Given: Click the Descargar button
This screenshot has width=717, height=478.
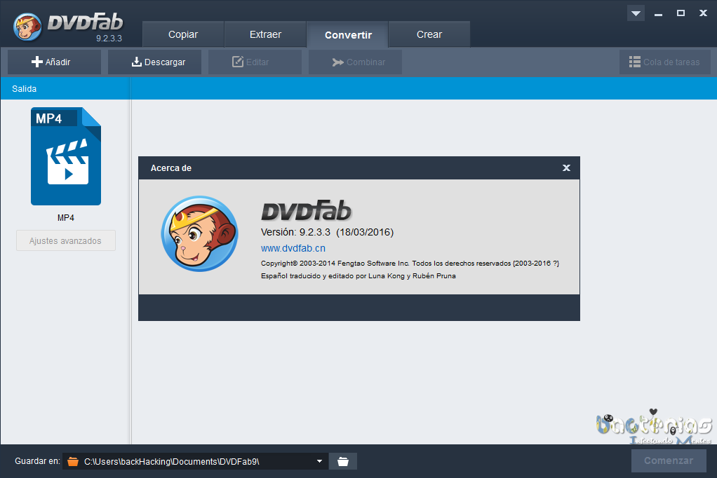Looking at the screenshot, I should 154,62.
